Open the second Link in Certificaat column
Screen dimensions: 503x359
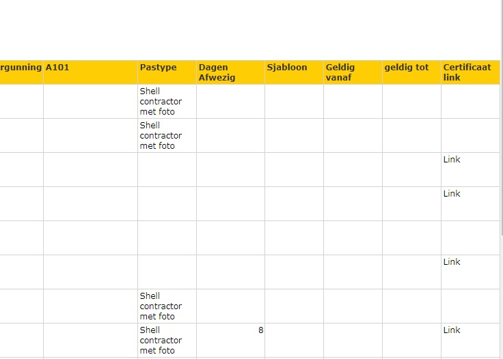click(452, 194)
